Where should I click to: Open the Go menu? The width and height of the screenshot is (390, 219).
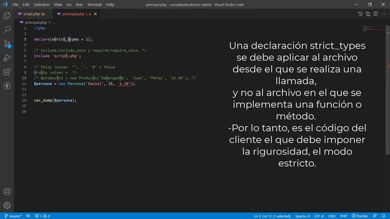[x=69, y=4]
